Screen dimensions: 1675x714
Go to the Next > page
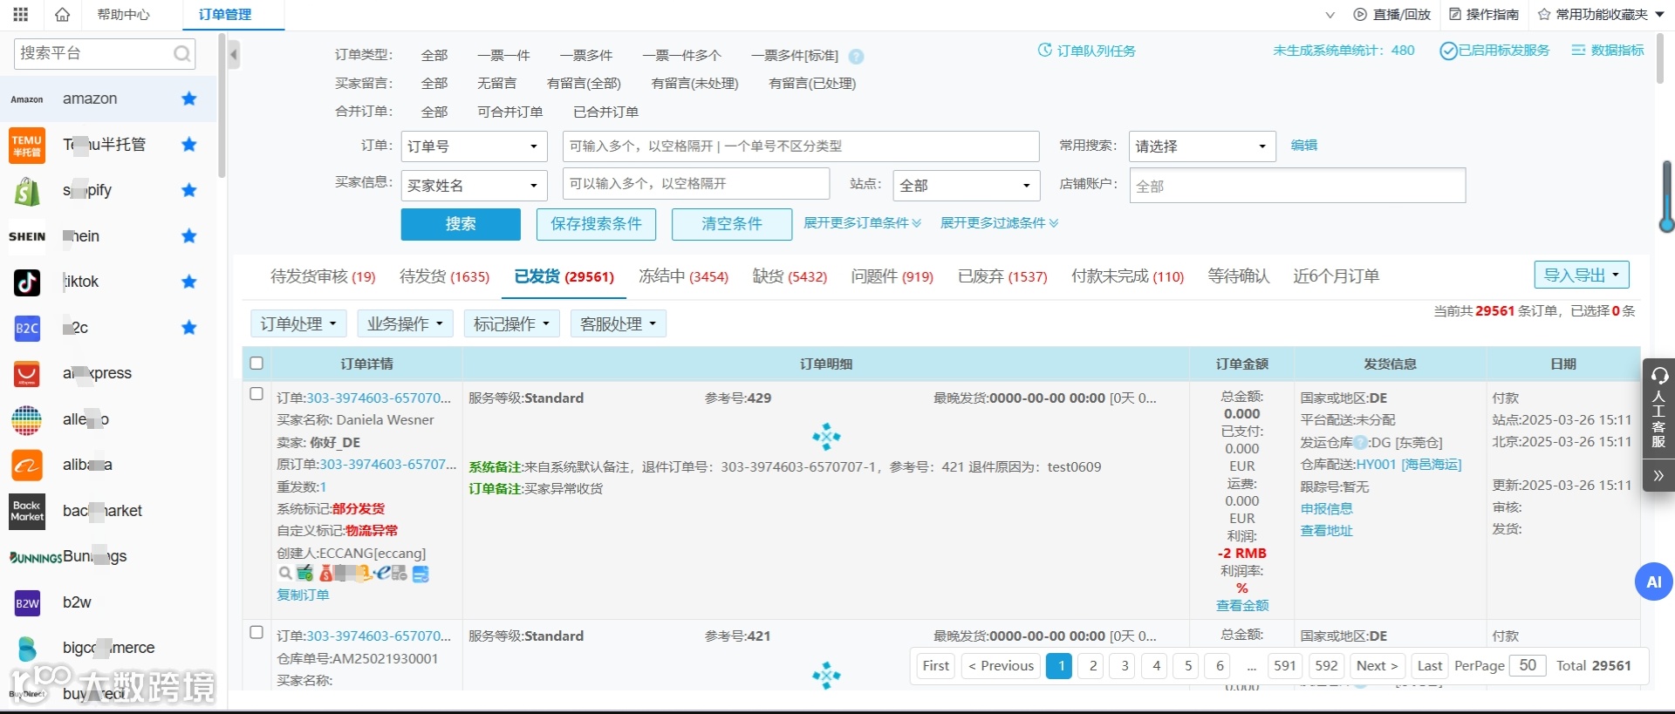(1378, 666)
